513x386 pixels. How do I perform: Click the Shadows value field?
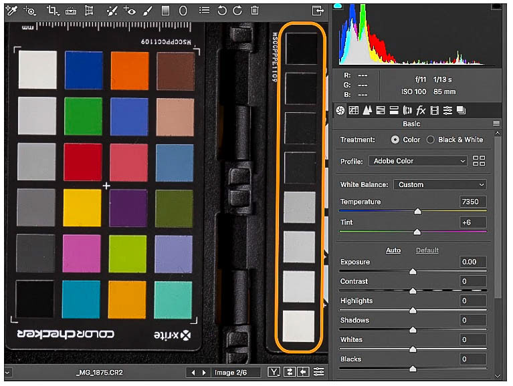(473, 321)
